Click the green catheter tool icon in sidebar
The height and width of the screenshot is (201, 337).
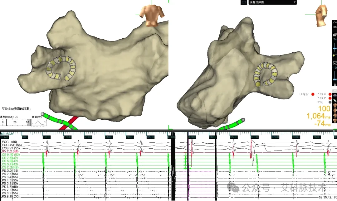tap(335, 100)
